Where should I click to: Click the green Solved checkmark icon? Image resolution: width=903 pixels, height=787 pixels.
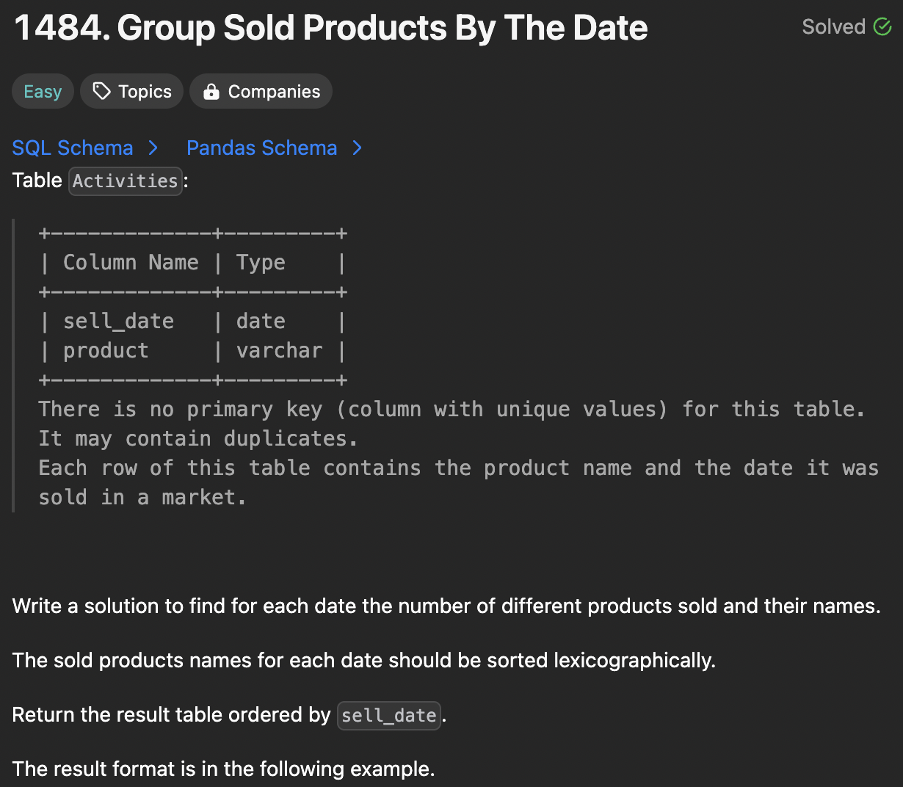882,27
